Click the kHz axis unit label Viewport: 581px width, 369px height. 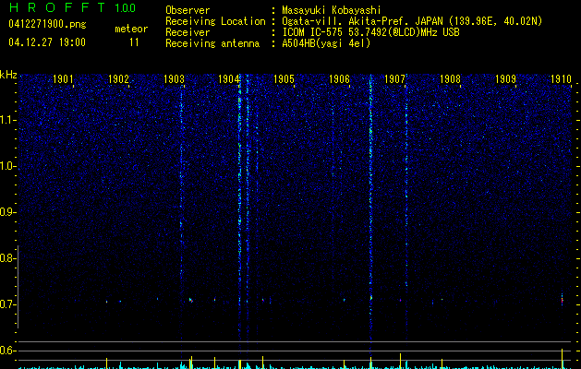click(x=8, y=75)
